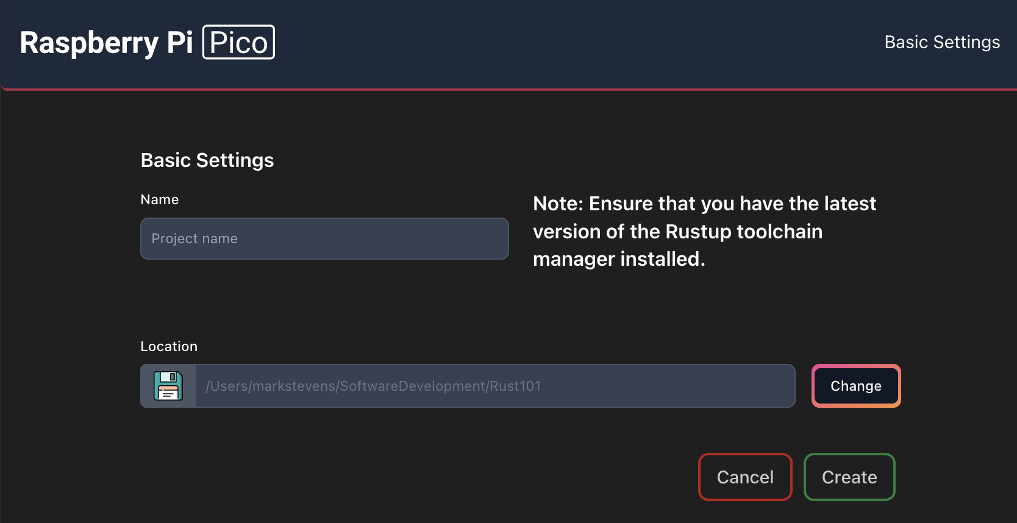1017x523 pixels.
Task: Click inside the Project name input field
Action: pos(324,238)
